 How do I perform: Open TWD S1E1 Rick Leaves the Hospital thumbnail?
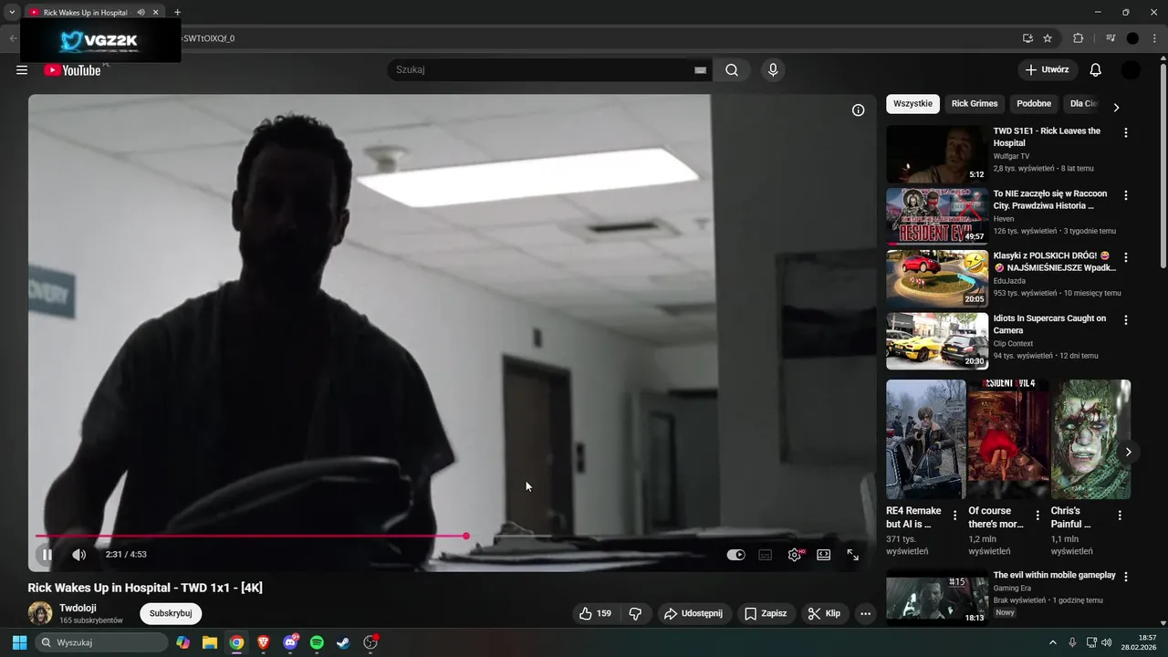(937, 154)
